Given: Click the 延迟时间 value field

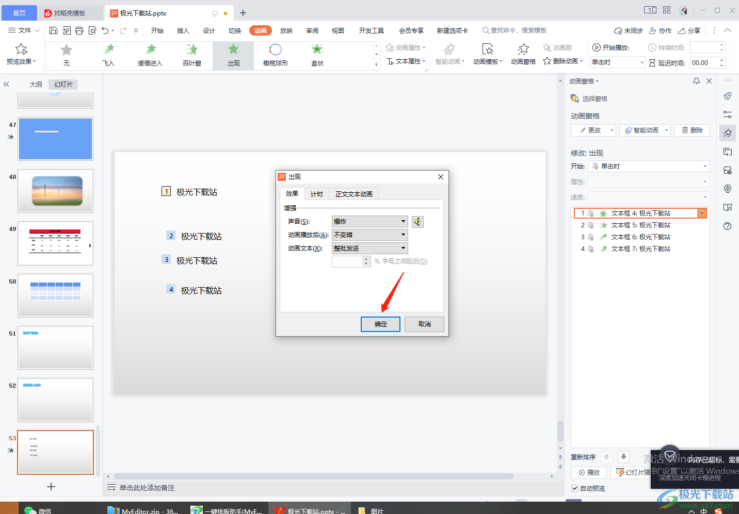Looking at the screenshot, I should pyautogui.click(x=704, y=63).
